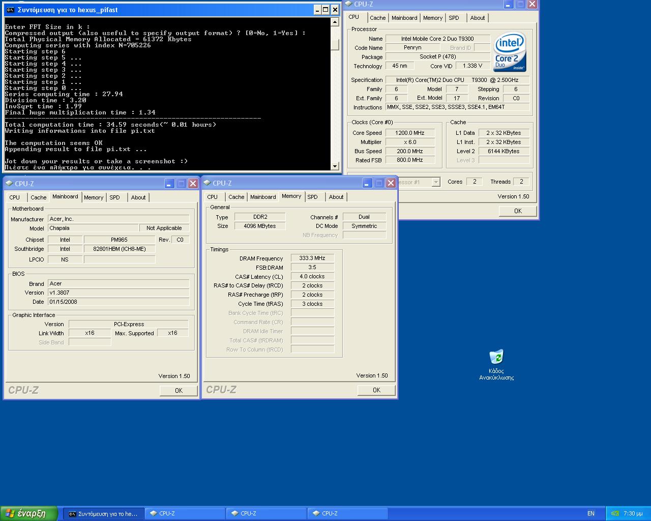This screenshot has height=521, width=651.
Task: Click the memory Size field 4096 MBytes
Action: pos(260,226)
